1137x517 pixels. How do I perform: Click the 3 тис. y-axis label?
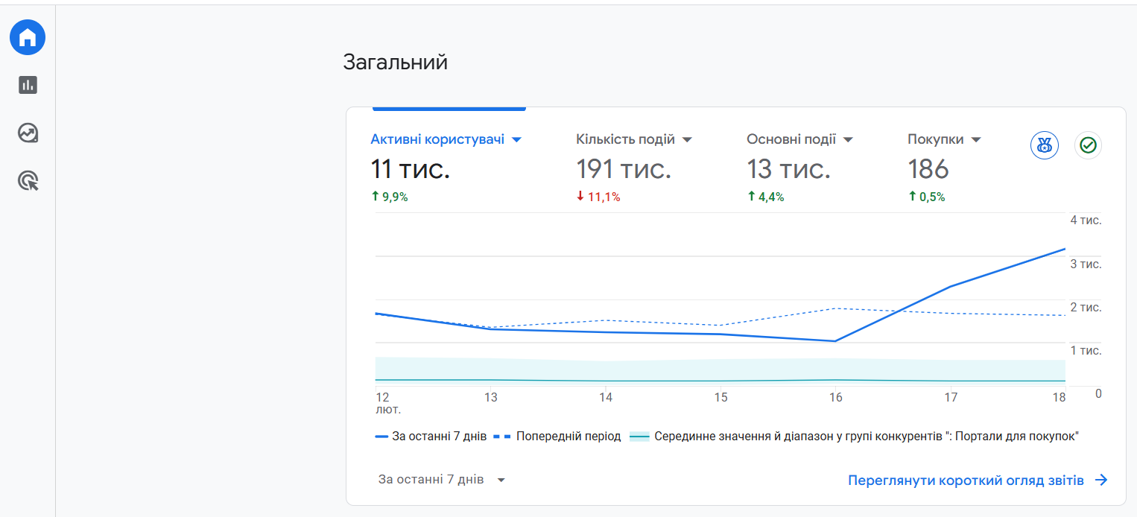point(1086,264)
